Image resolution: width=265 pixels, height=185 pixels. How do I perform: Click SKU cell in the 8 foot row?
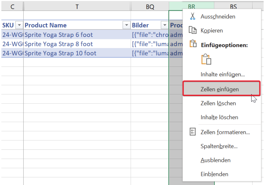(x=12, y=44)
